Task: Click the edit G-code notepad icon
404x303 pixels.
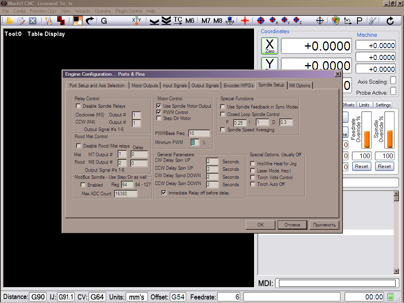Action: (21, 21)
